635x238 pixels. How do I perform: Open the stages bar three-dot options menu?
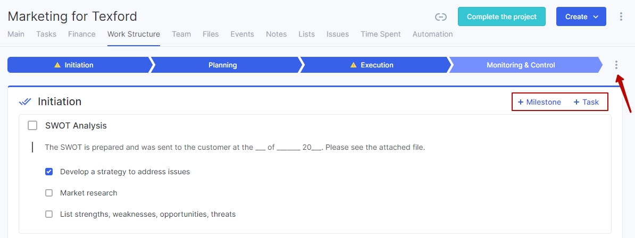(x=616, y=65)
